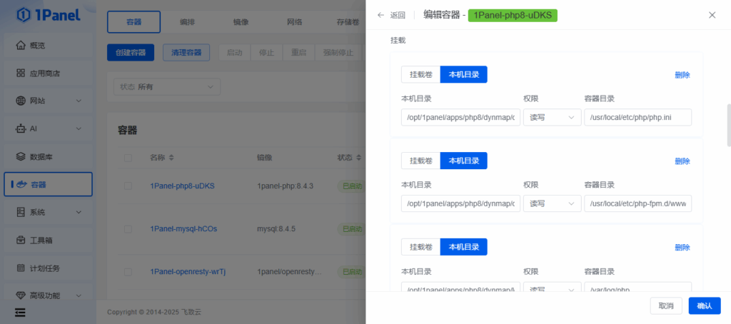Open 工具箱 toolbox icon
Image resolution: width=731 pixels, height=324 pixels.
coord(21,240)
